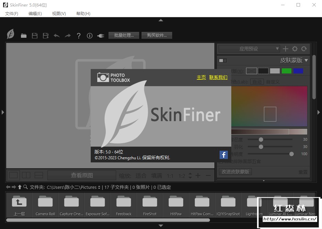
Task: Click the 查看原图 button
Action: (x=82, y=175)
